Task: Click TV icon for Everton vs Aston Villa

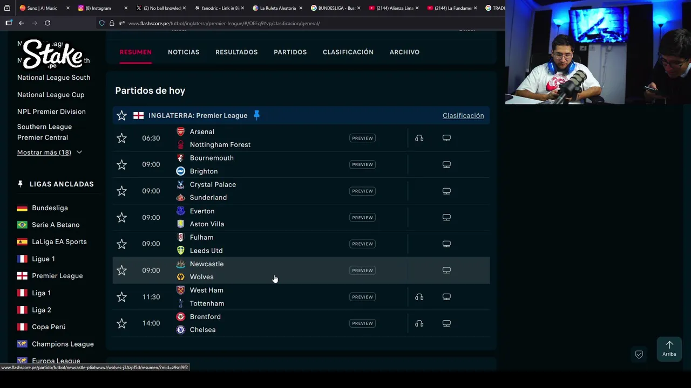Action: pyautogui.click(x=446, y=217)
